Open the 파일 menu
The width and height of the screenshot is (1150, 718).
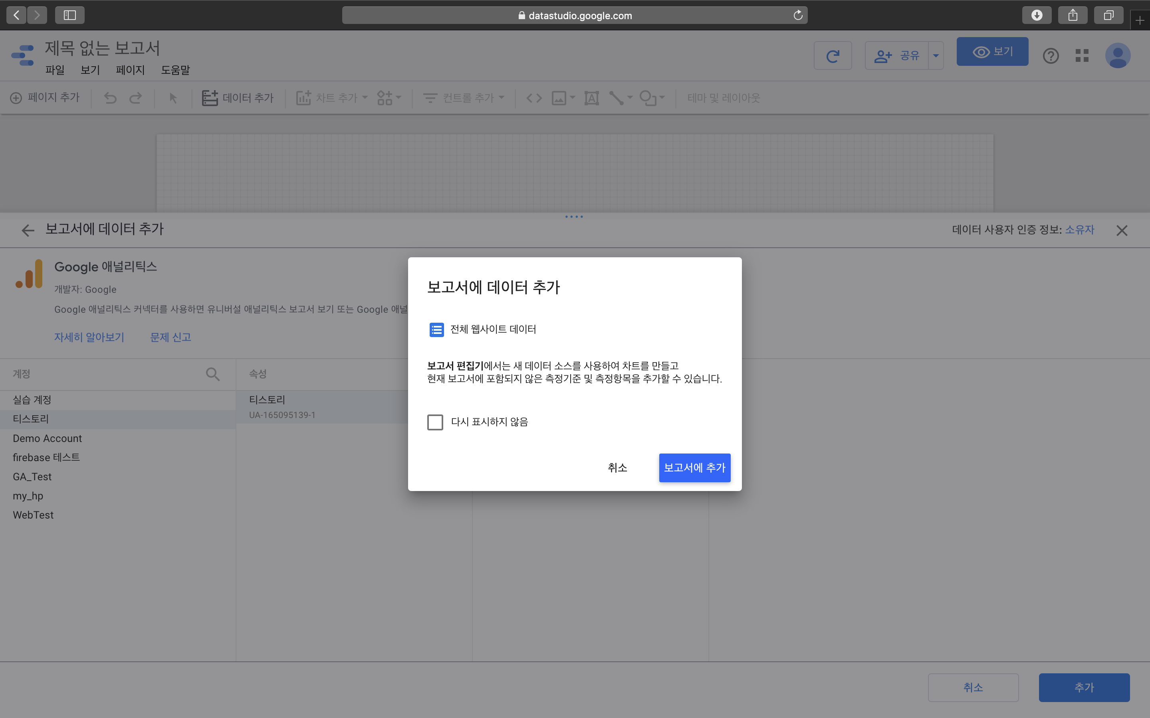pyautogui.click(x=55, y=70)
